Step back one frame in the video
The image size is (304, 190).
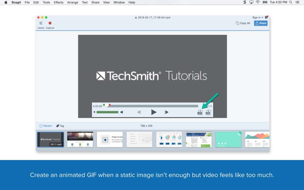pyautogui.click(x=139, y=112)
